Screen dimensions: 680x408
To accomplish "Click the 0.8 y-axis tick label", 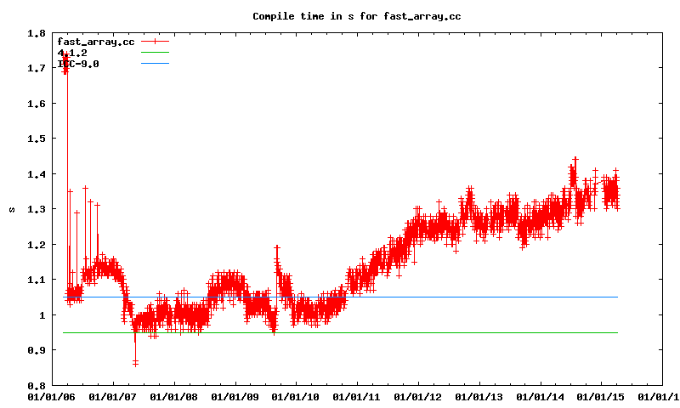I will click(x=36, y=385).
